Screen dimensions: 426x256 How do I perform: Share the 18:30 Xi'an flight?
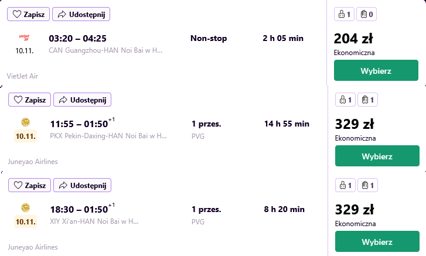tap(82, 185)
